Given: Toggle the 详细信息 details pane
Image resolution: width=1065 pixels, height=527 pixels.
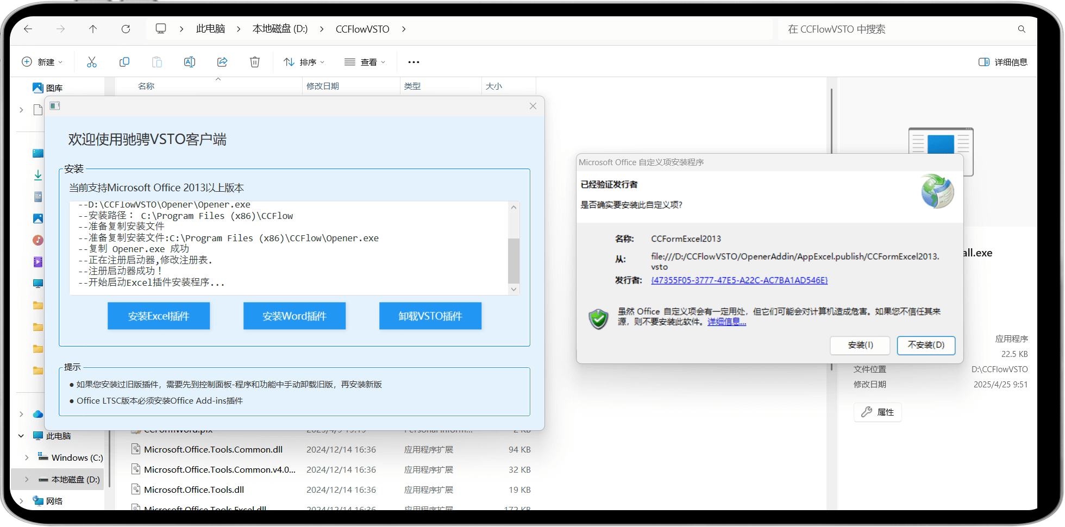Looking at the screenshot, I should (1003, 62).
